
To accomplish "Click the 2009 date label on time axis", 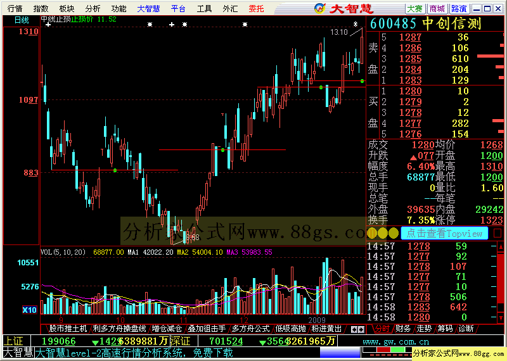I will [317, 320].
